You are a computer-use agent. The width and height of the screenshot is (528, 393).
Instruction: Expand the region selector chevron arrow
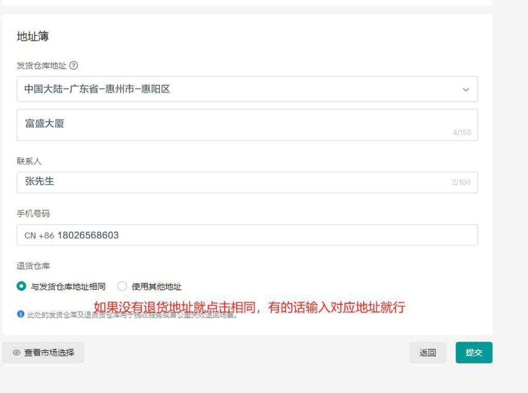tap(467, 89)
